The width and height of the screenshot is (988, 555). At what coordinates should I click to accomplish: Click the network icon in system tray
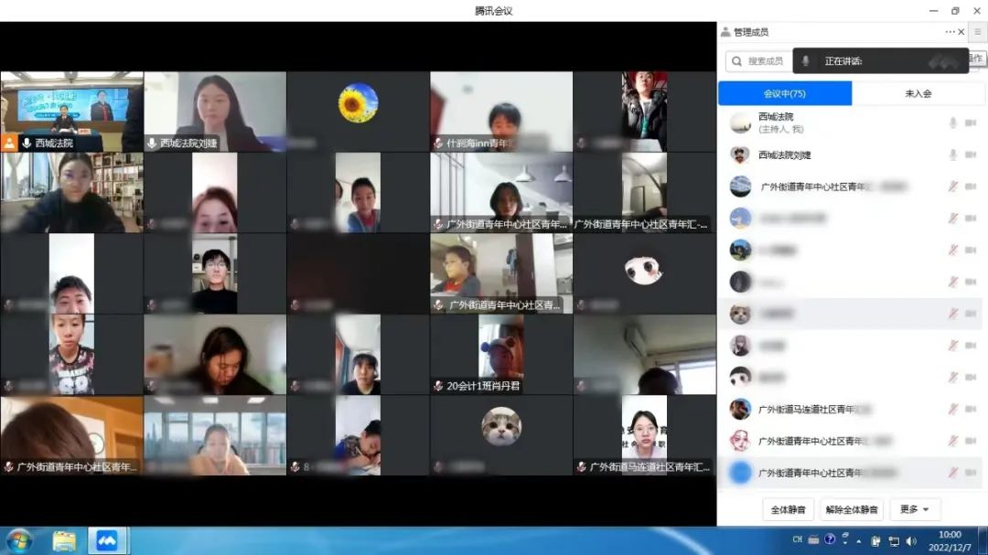pyautogui.click(x=894, y=541)
